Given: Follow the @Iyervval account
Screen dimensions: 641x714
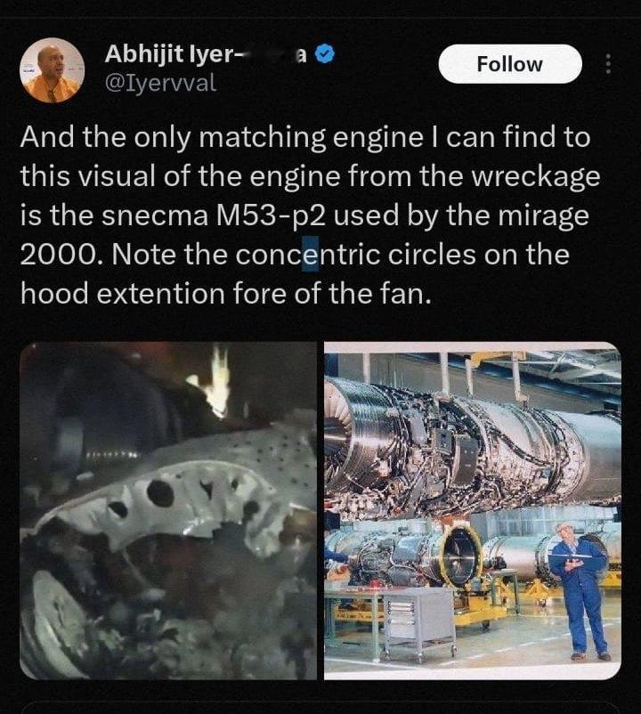Looking at the screenshot, I should (510, 64).
